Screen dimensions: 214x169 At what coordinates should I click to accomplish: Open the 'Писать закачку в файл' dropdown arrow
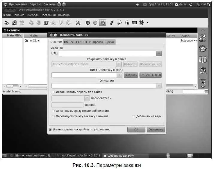point(119,75)
